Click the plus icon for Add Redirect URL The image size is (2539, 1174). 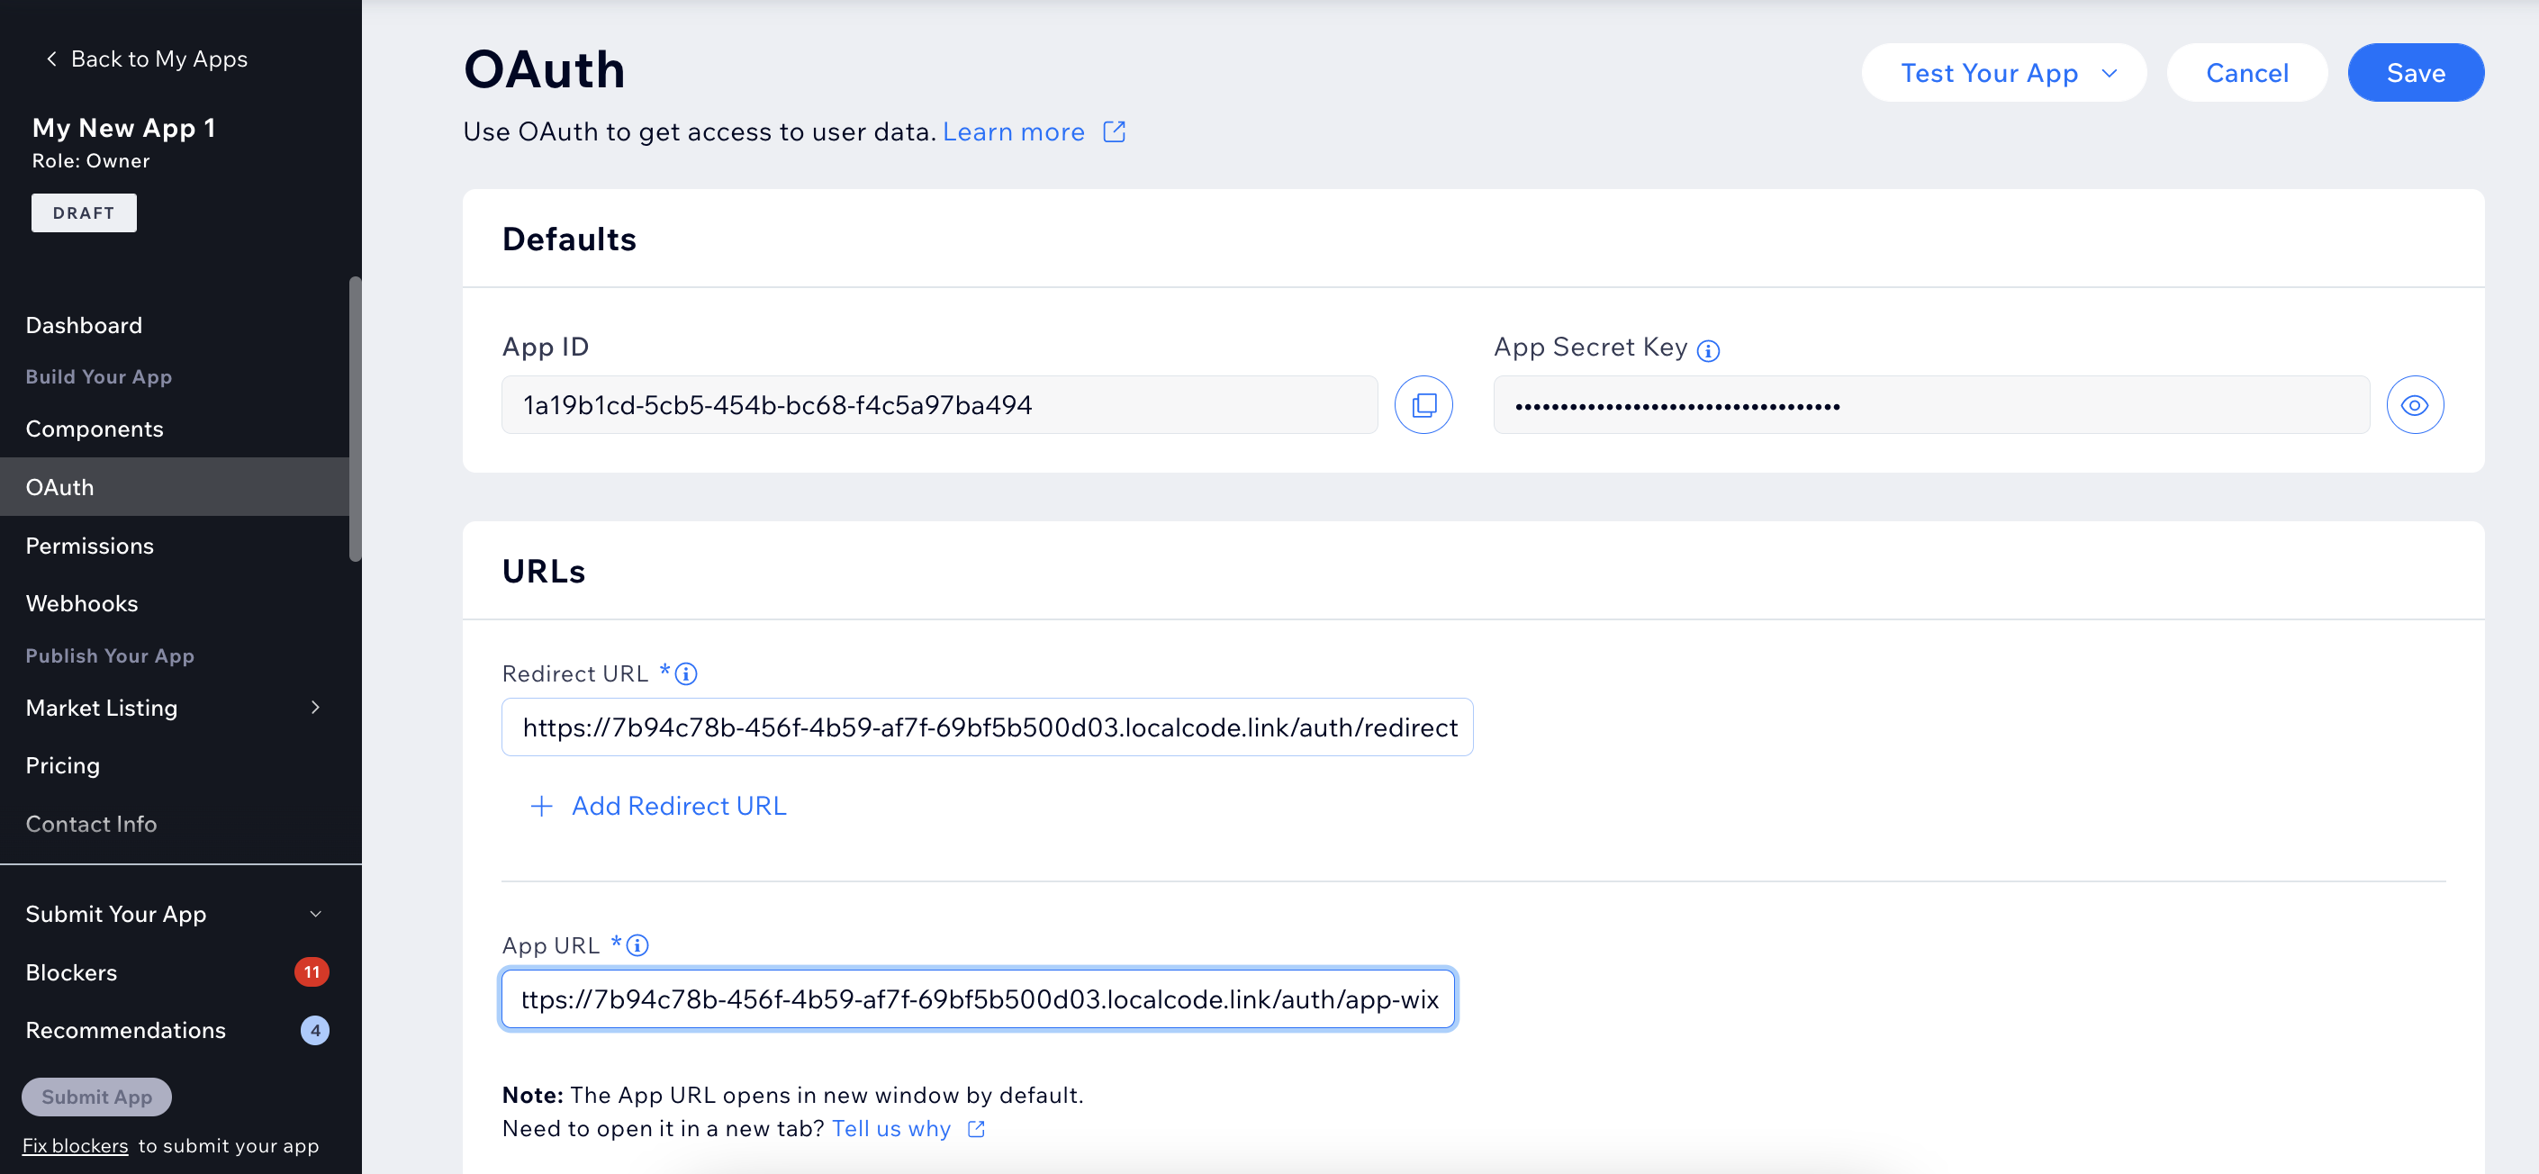coord(541,807)
